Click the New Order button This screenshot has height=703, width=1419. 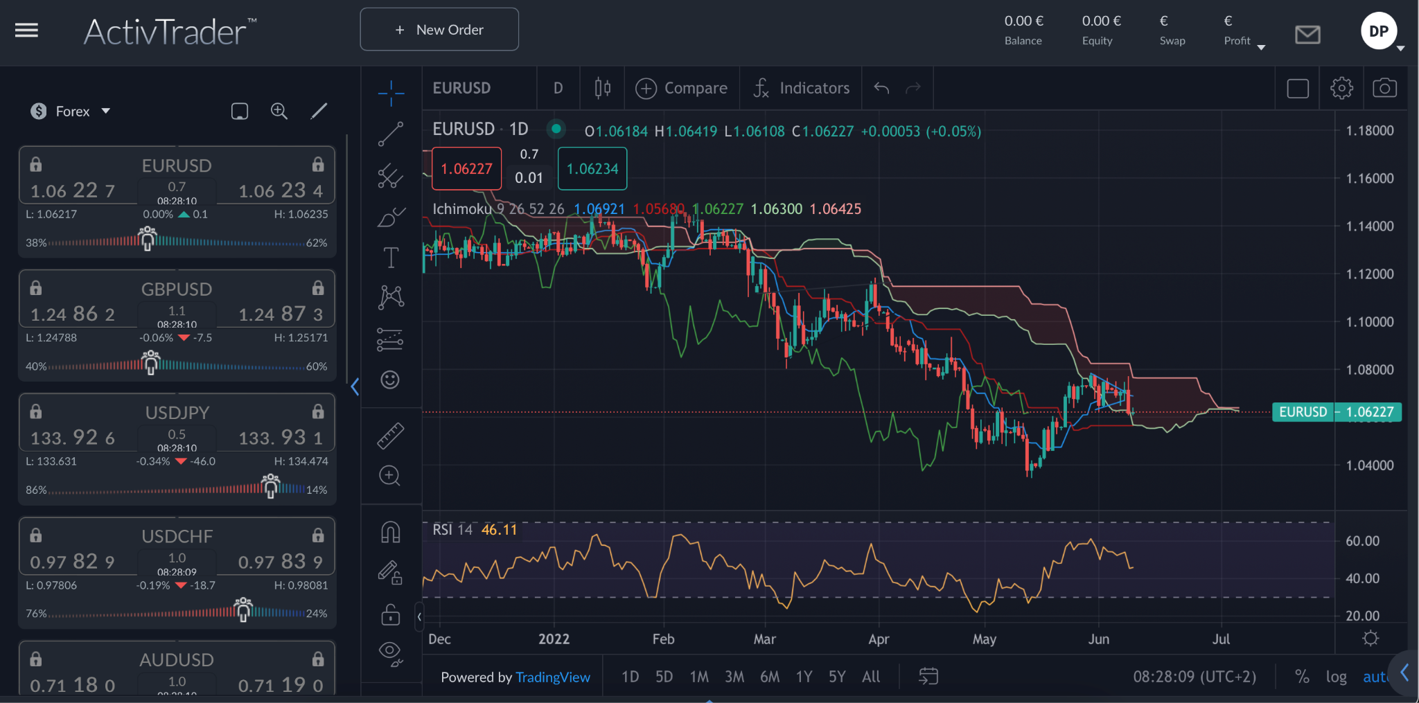[x=439, y=30]
